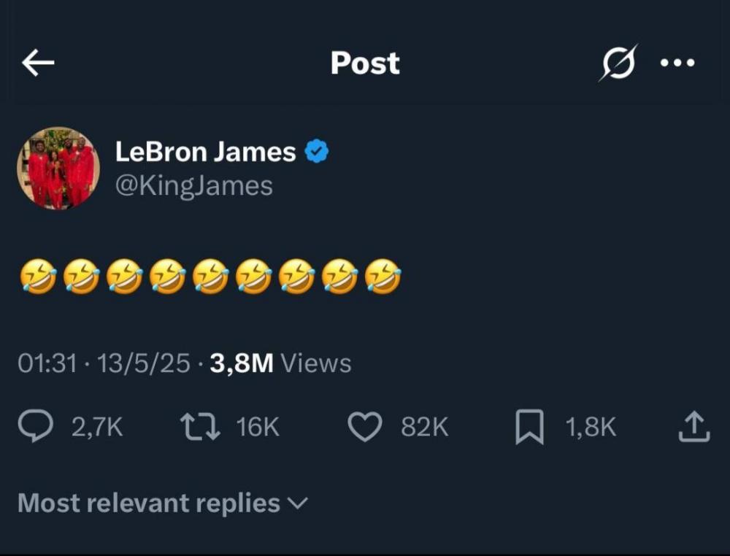Bookmark this post with the bookmark icon
Screen dimensions: 730x556
pyautogui.click(x=529, y=428)
